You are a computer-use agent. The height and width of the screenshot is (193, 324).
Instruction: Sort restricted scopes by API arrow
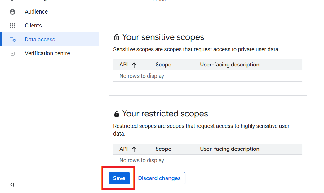[134, 149]
